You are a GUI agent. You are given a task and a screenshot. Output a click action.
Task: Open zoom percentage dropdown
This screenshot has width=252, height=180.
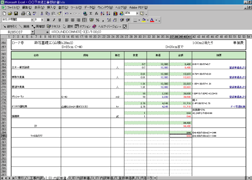137,13
